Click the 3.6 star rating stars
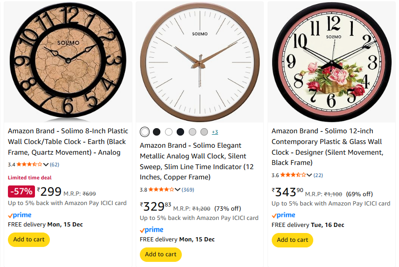The width and height of the screenshot is (399, 267). tap(293, 175)
